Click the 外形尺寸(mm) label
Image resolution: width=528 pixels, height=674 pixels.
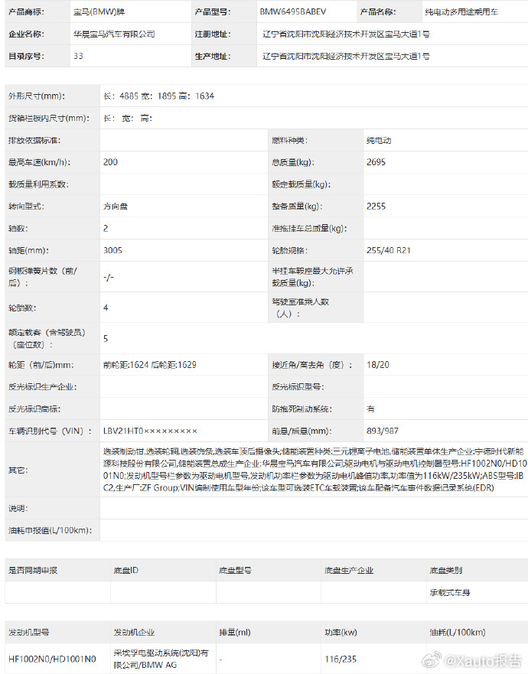37,96
